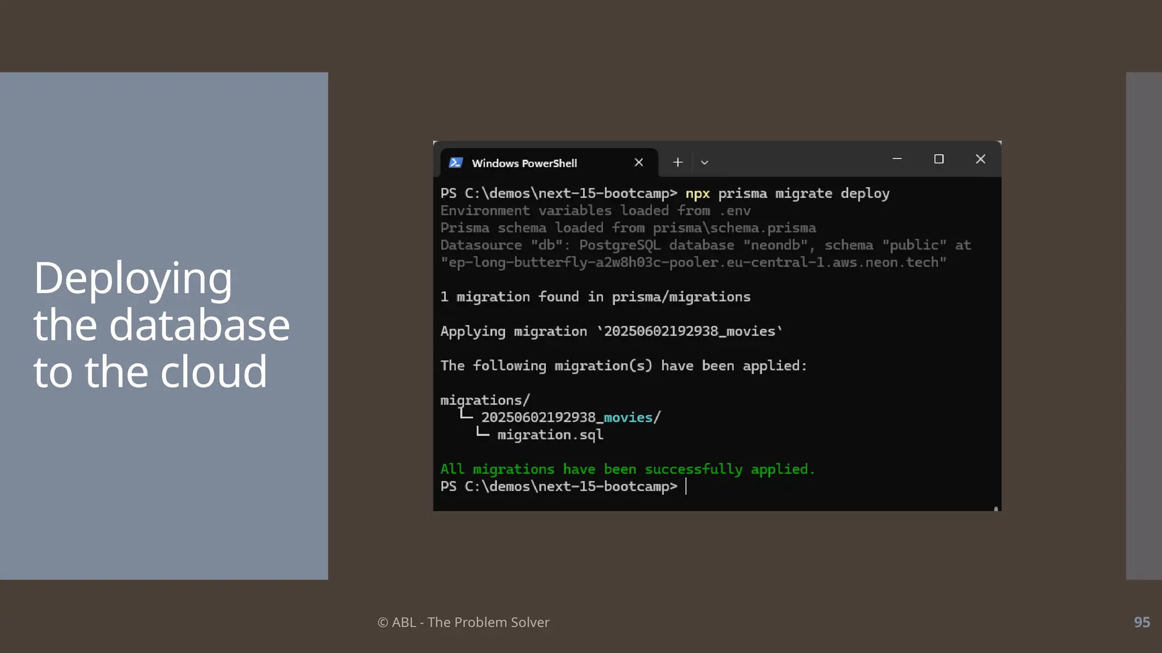
Task: Click slide number 95
Action: (x=1142, y=622)
